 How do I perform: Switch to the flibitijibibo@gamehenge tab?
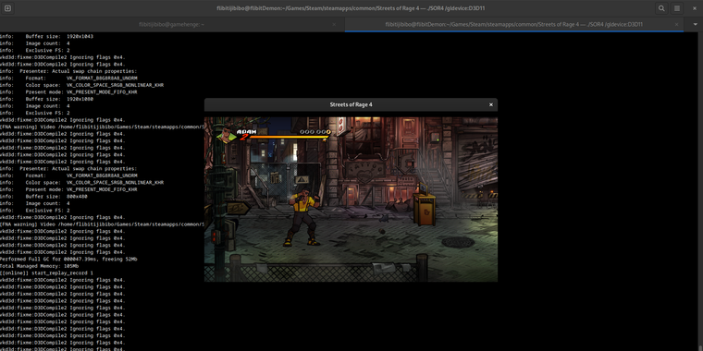click(172, 24)
